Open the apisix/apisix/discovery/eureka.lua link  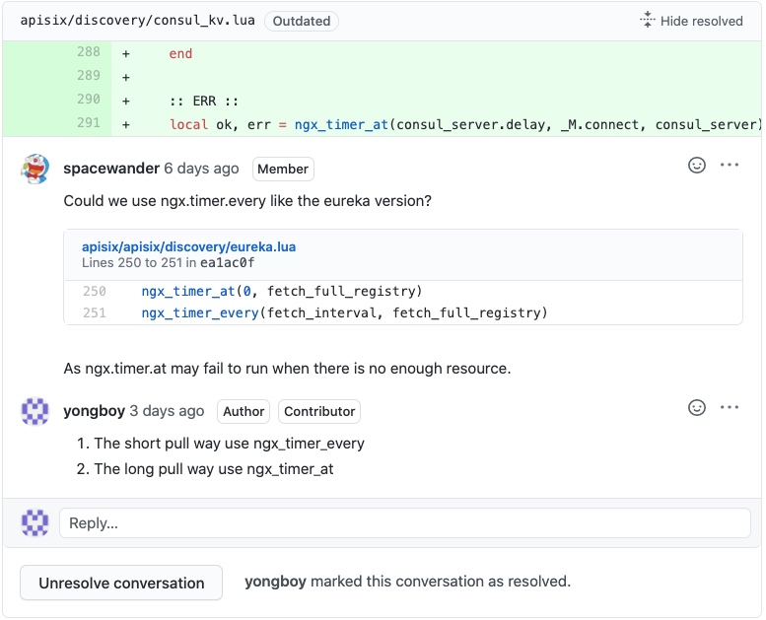point(188,246)
